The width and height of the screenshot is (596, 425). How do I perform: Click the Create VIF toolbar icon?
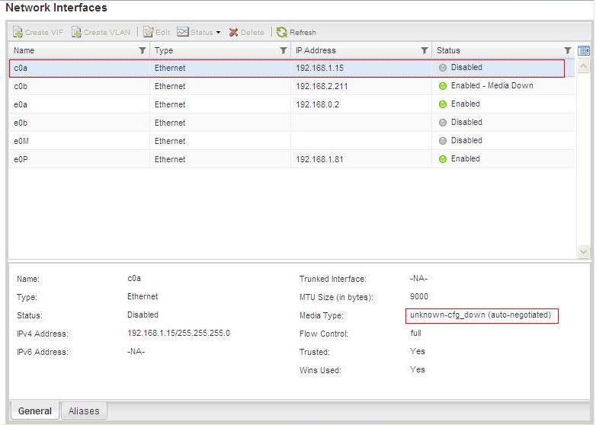pos(18,32)
